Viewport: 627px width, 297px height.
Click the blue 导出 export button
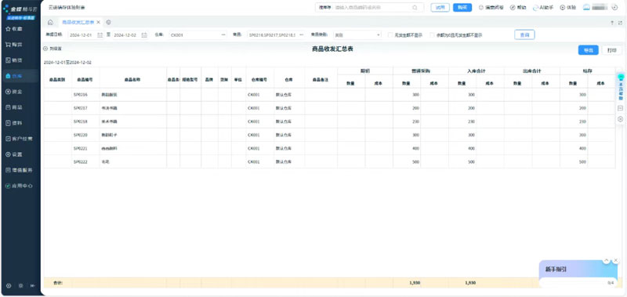588,50
